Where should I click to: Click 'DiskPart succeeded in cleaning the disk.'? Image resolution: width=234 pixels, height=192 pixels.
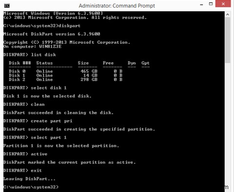[x=58, y=113]
